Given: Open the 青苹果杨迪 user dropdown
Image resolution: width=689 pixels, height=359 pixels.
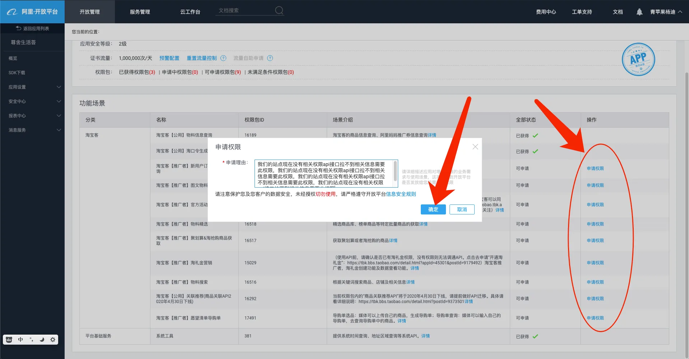Looking at the screenshot, I should [666, 12].
